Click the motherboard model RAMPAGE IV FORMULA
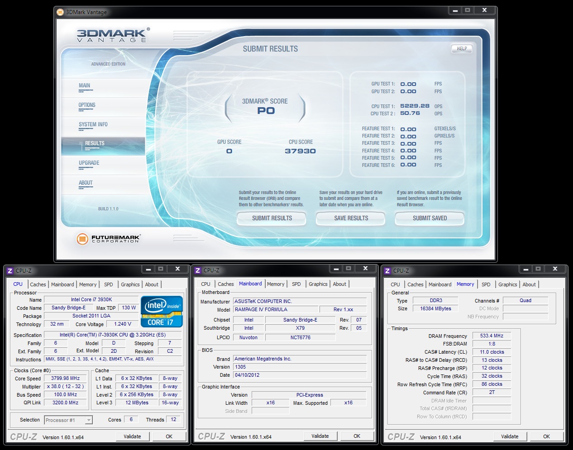The width and height of the screenshot is (573, 450). [275, 309]
